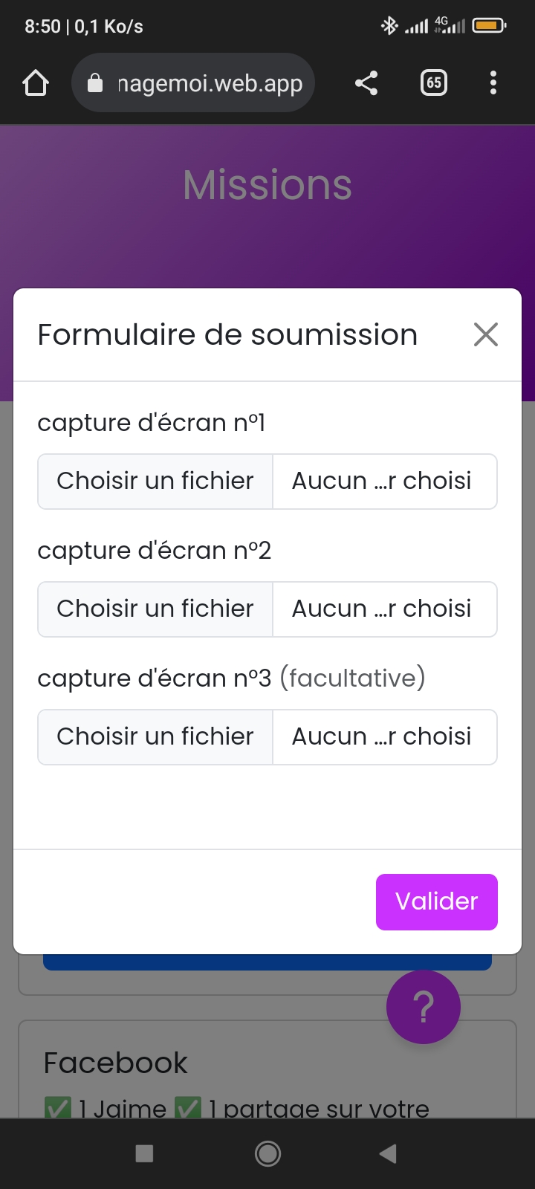The height and width of the screenshot is (1189, 535).
Task: Choose a file for capture d'écran n°2
Action: 155,609
